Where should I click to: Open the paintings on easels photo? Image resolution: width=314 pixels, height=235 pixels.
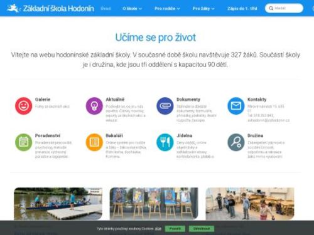[x=154, y=204]
